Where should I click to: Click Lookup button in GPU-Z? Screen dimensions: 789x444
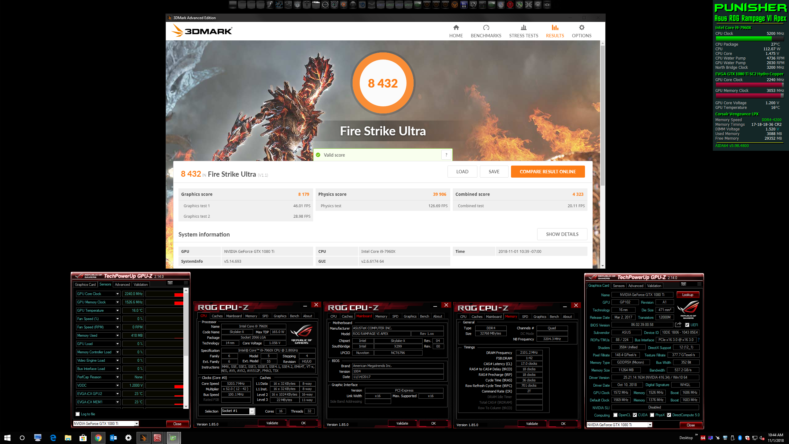click(x=688, y=295)
